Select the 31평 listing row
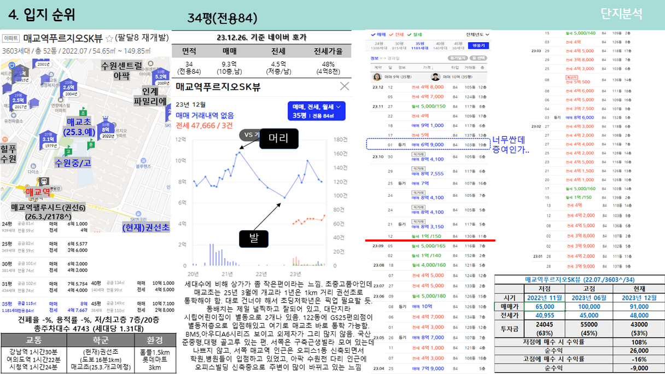665x374 pixels. (x=44, y=286)
